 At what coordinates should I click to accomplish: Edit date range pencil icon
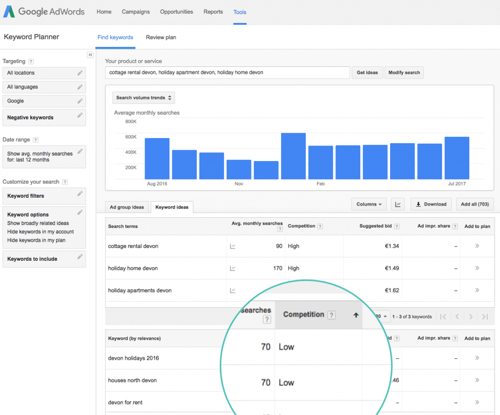(x=80, y=151)
